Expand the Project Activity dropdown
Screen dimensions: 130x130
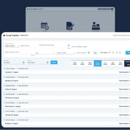click(12, 46)
